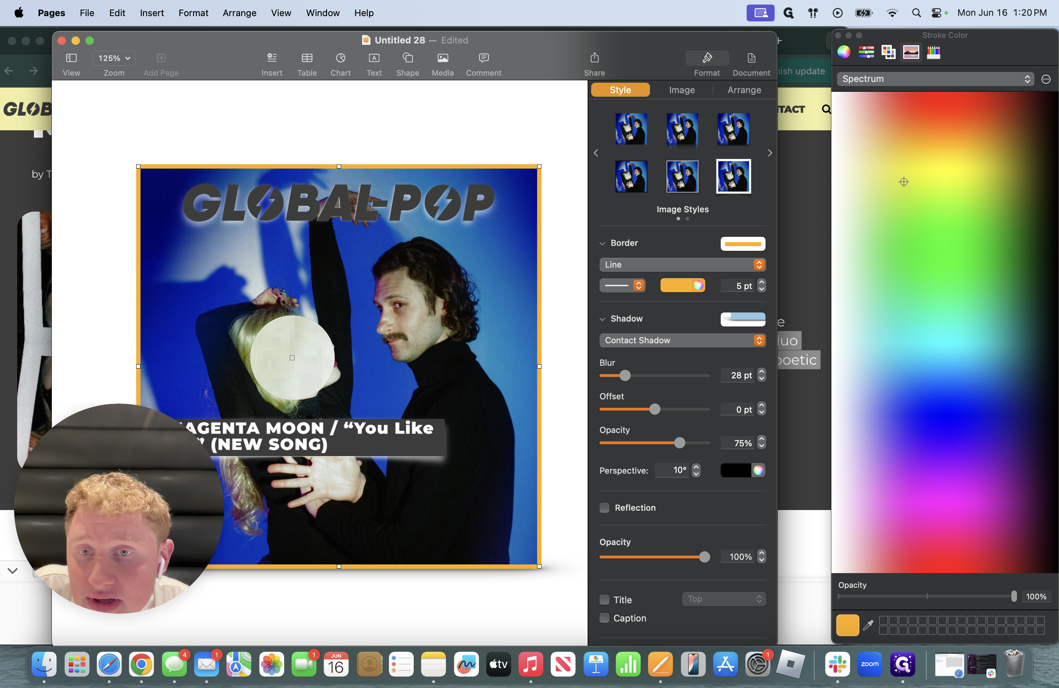Click the shadow Opacity slider handle at 75%

679,443
